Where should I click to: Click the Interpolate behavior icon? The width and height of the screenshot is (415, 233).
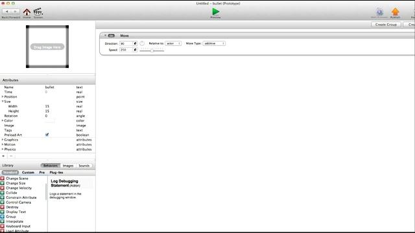coord(3,221)
